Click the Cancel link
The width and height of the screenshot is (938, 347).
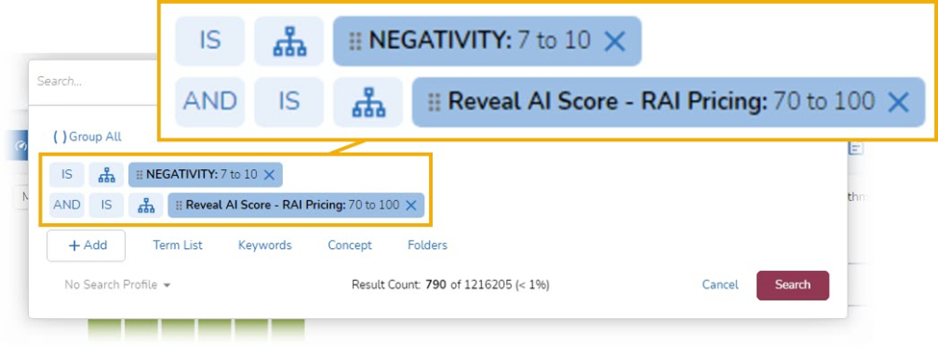(x=721, y=285)
